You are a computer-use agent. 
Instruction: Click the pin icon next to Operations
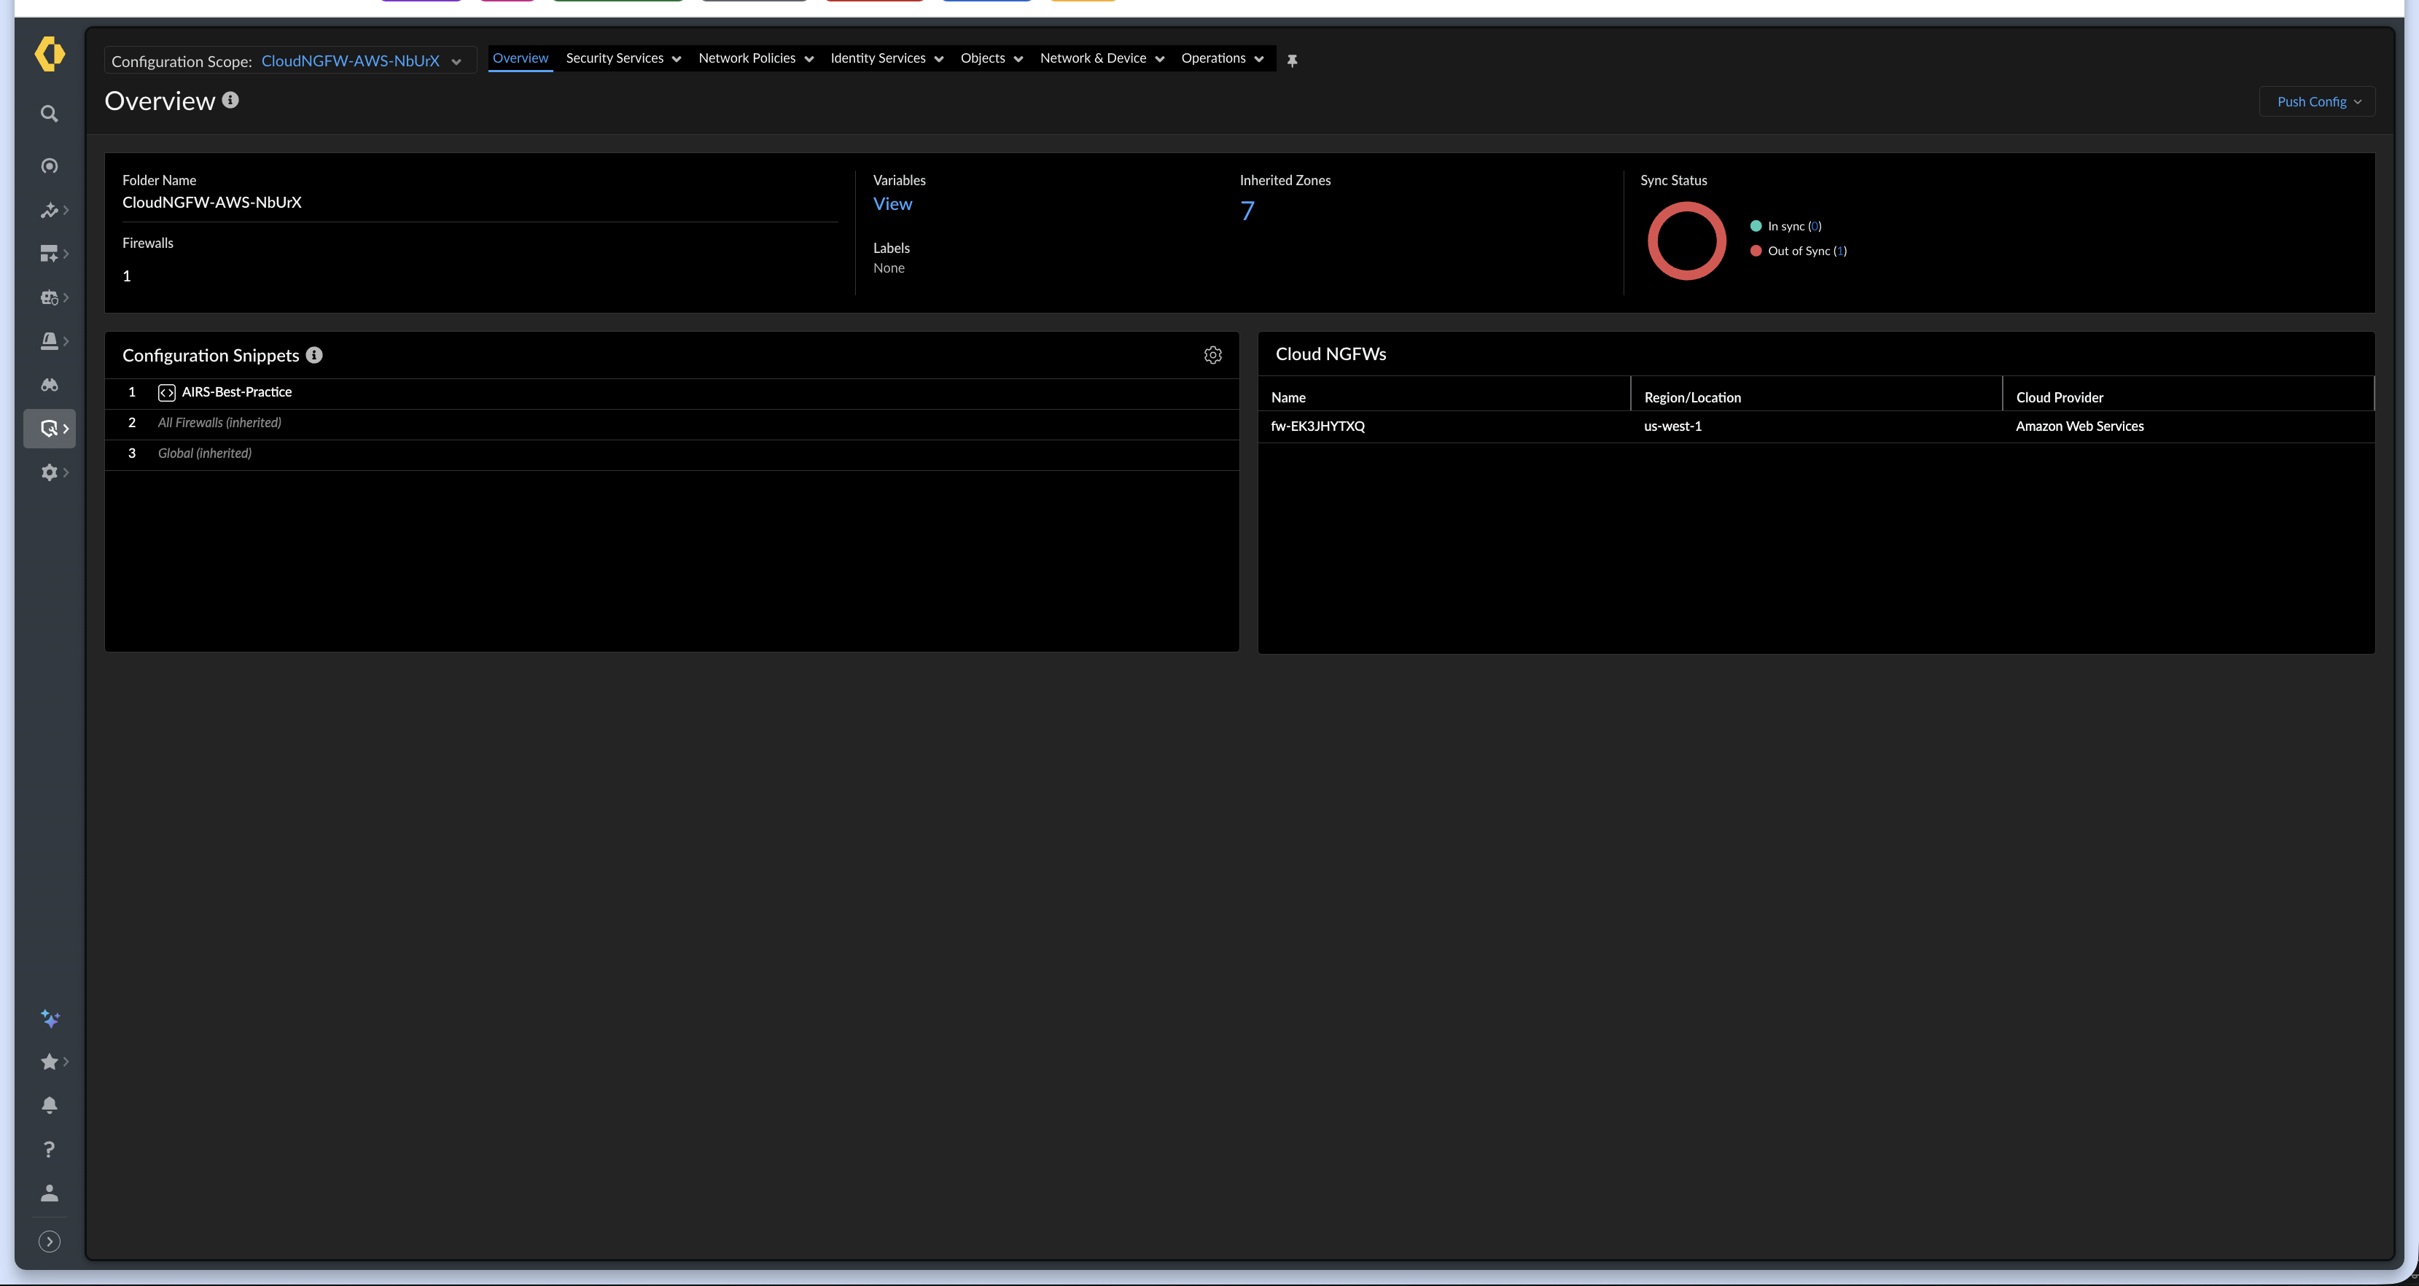pos(1292,60)
